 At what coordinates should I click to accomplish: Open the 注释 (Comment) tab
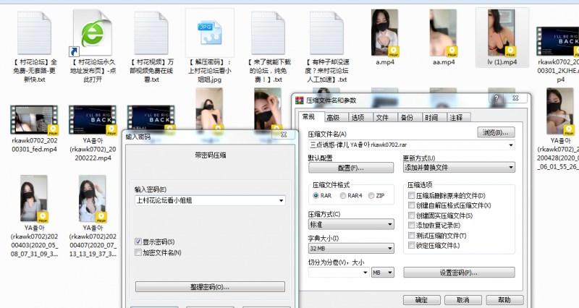[x=456, y=117]
